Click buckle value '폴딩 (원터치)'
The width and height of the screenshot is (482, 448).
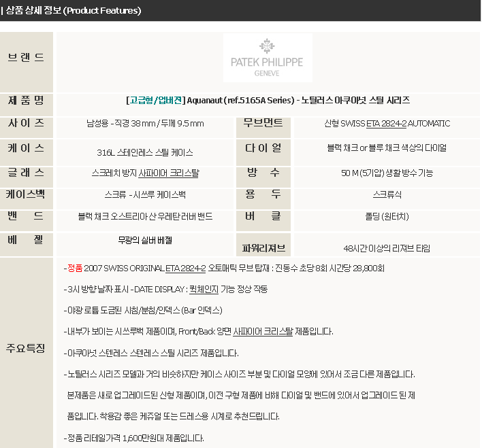[387, 216]
